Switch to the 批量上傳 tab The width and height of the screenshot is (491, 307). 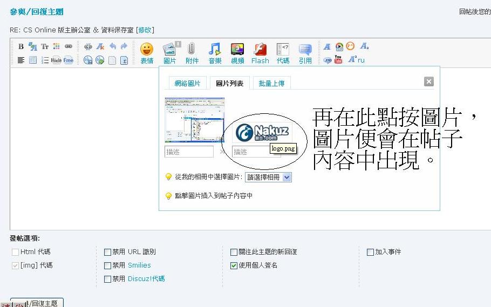(271, 83)
